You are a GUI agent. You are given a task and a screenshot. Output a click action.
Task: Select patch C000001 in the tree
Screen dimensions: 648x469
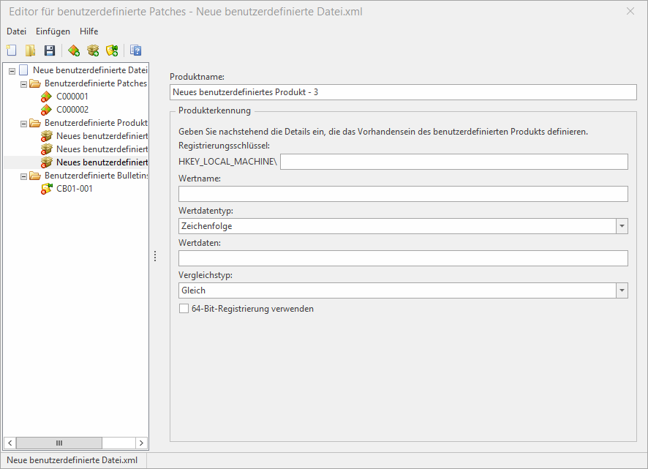[72, 97]
